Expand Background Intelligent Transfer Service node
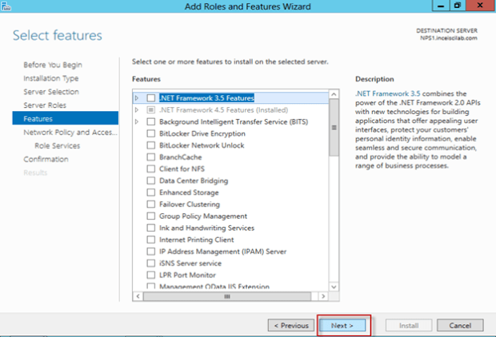Screen dimensions: 496x337 pyautogui.click(x=138, y=121)
